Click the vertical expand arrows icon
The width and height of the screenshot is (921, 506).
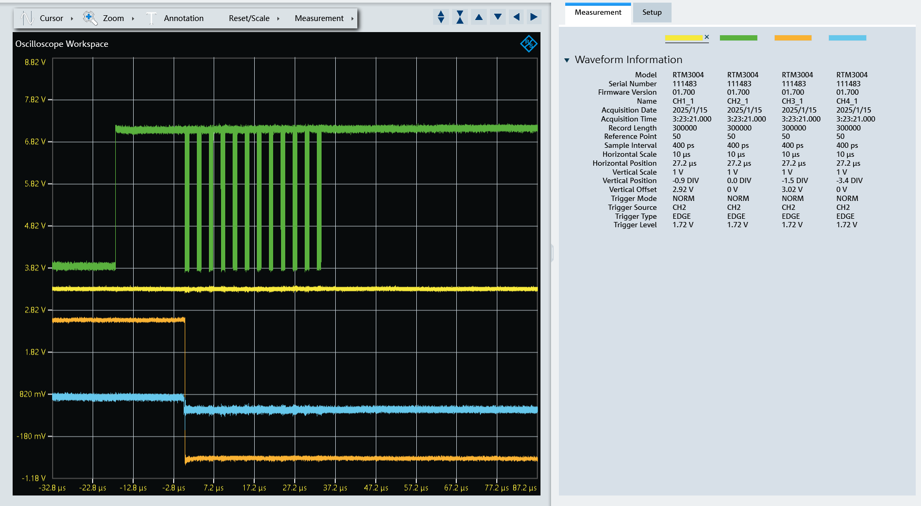441,17
